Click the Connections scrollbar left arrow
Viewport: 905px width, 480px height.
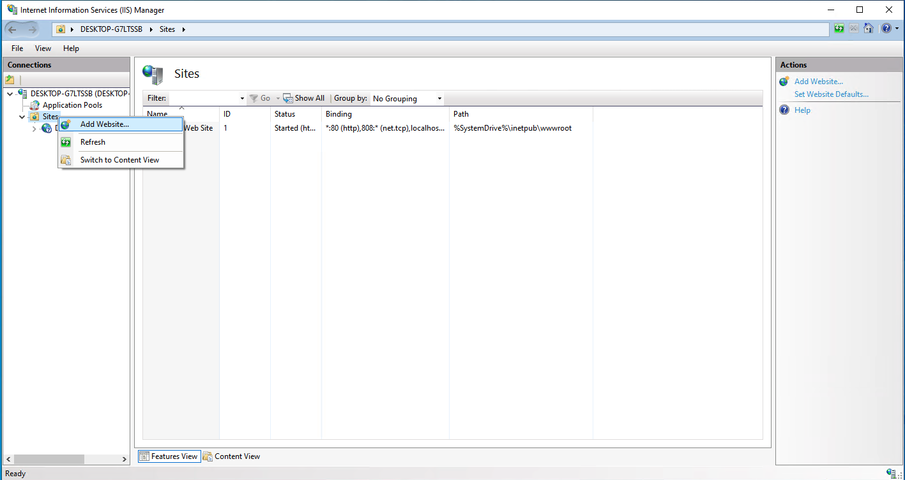(x=8, y=459)
